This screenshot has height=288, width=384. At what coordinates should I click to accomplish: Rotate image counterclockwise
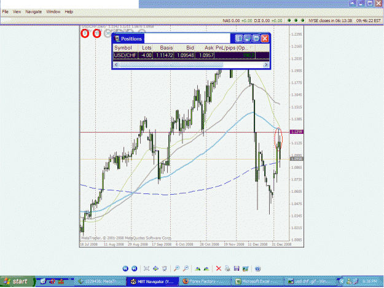click(x=206, y=269)
